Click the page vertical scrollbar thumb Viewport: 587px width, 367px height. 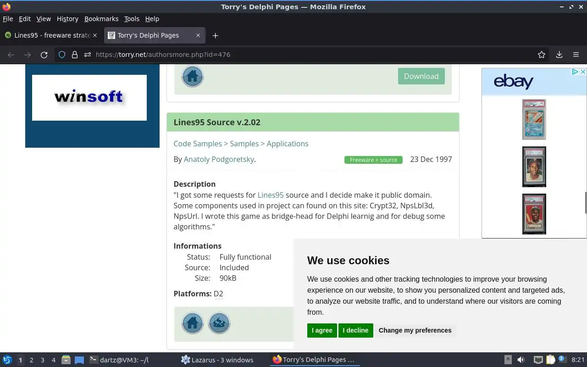click(585, 203)
